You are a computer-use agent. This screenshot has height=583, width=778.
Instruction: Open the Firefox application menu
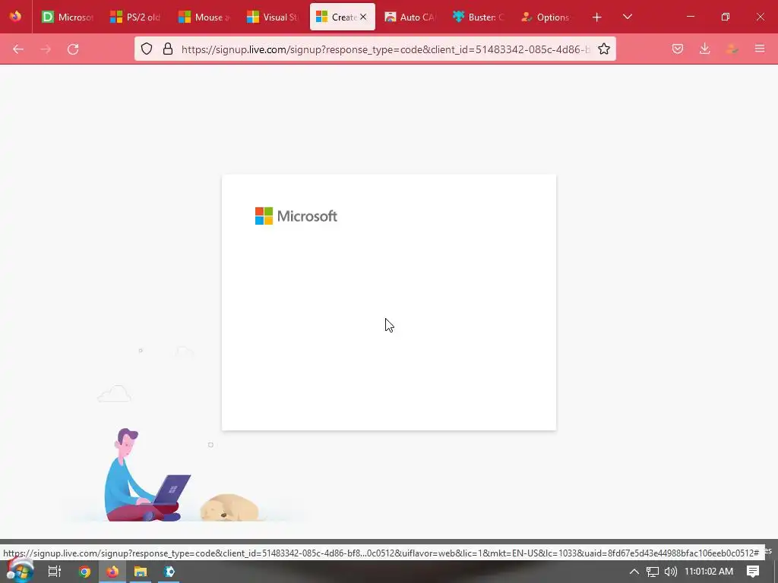tap(760, 49)
